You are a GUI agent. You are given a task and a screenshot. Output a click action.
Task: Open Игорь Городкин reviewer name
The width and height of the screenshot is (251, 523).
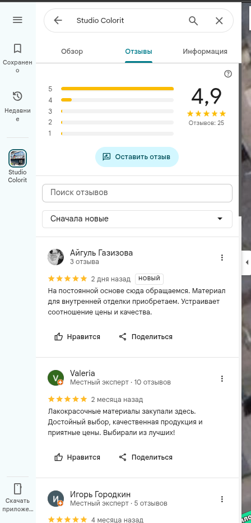click(100, 494)
